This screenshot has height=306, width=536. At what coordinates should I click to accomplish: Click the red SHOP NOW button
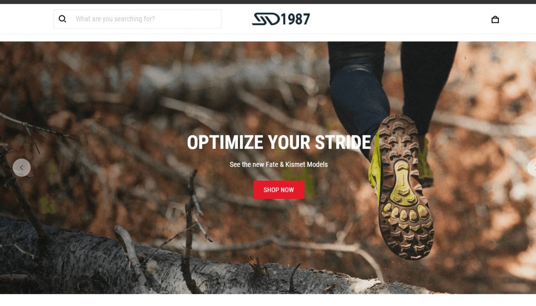point(279,190)
